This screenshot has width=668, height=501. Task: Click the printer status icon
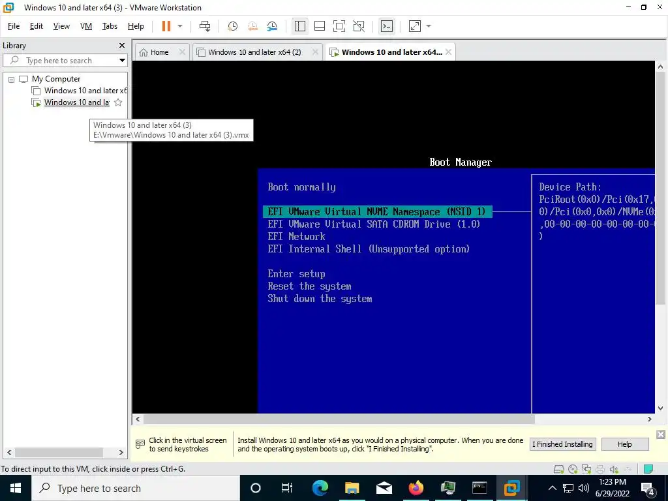click(x=600, y=469)
